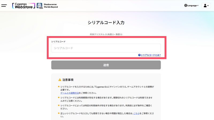Image resolution: width=214 pixels, height=120 pixels.
Task: Go to Cygames WebStore logo home
Action: [x=24, y=6]
